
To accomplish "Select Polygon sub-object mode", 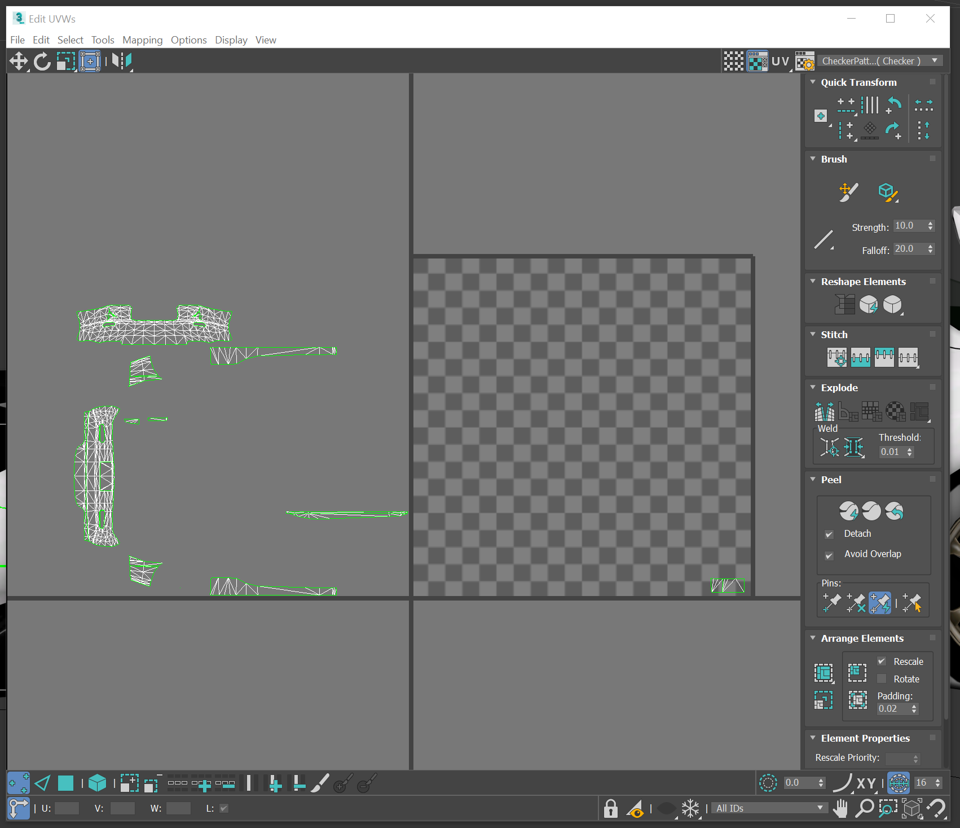I will pos(65,783).
